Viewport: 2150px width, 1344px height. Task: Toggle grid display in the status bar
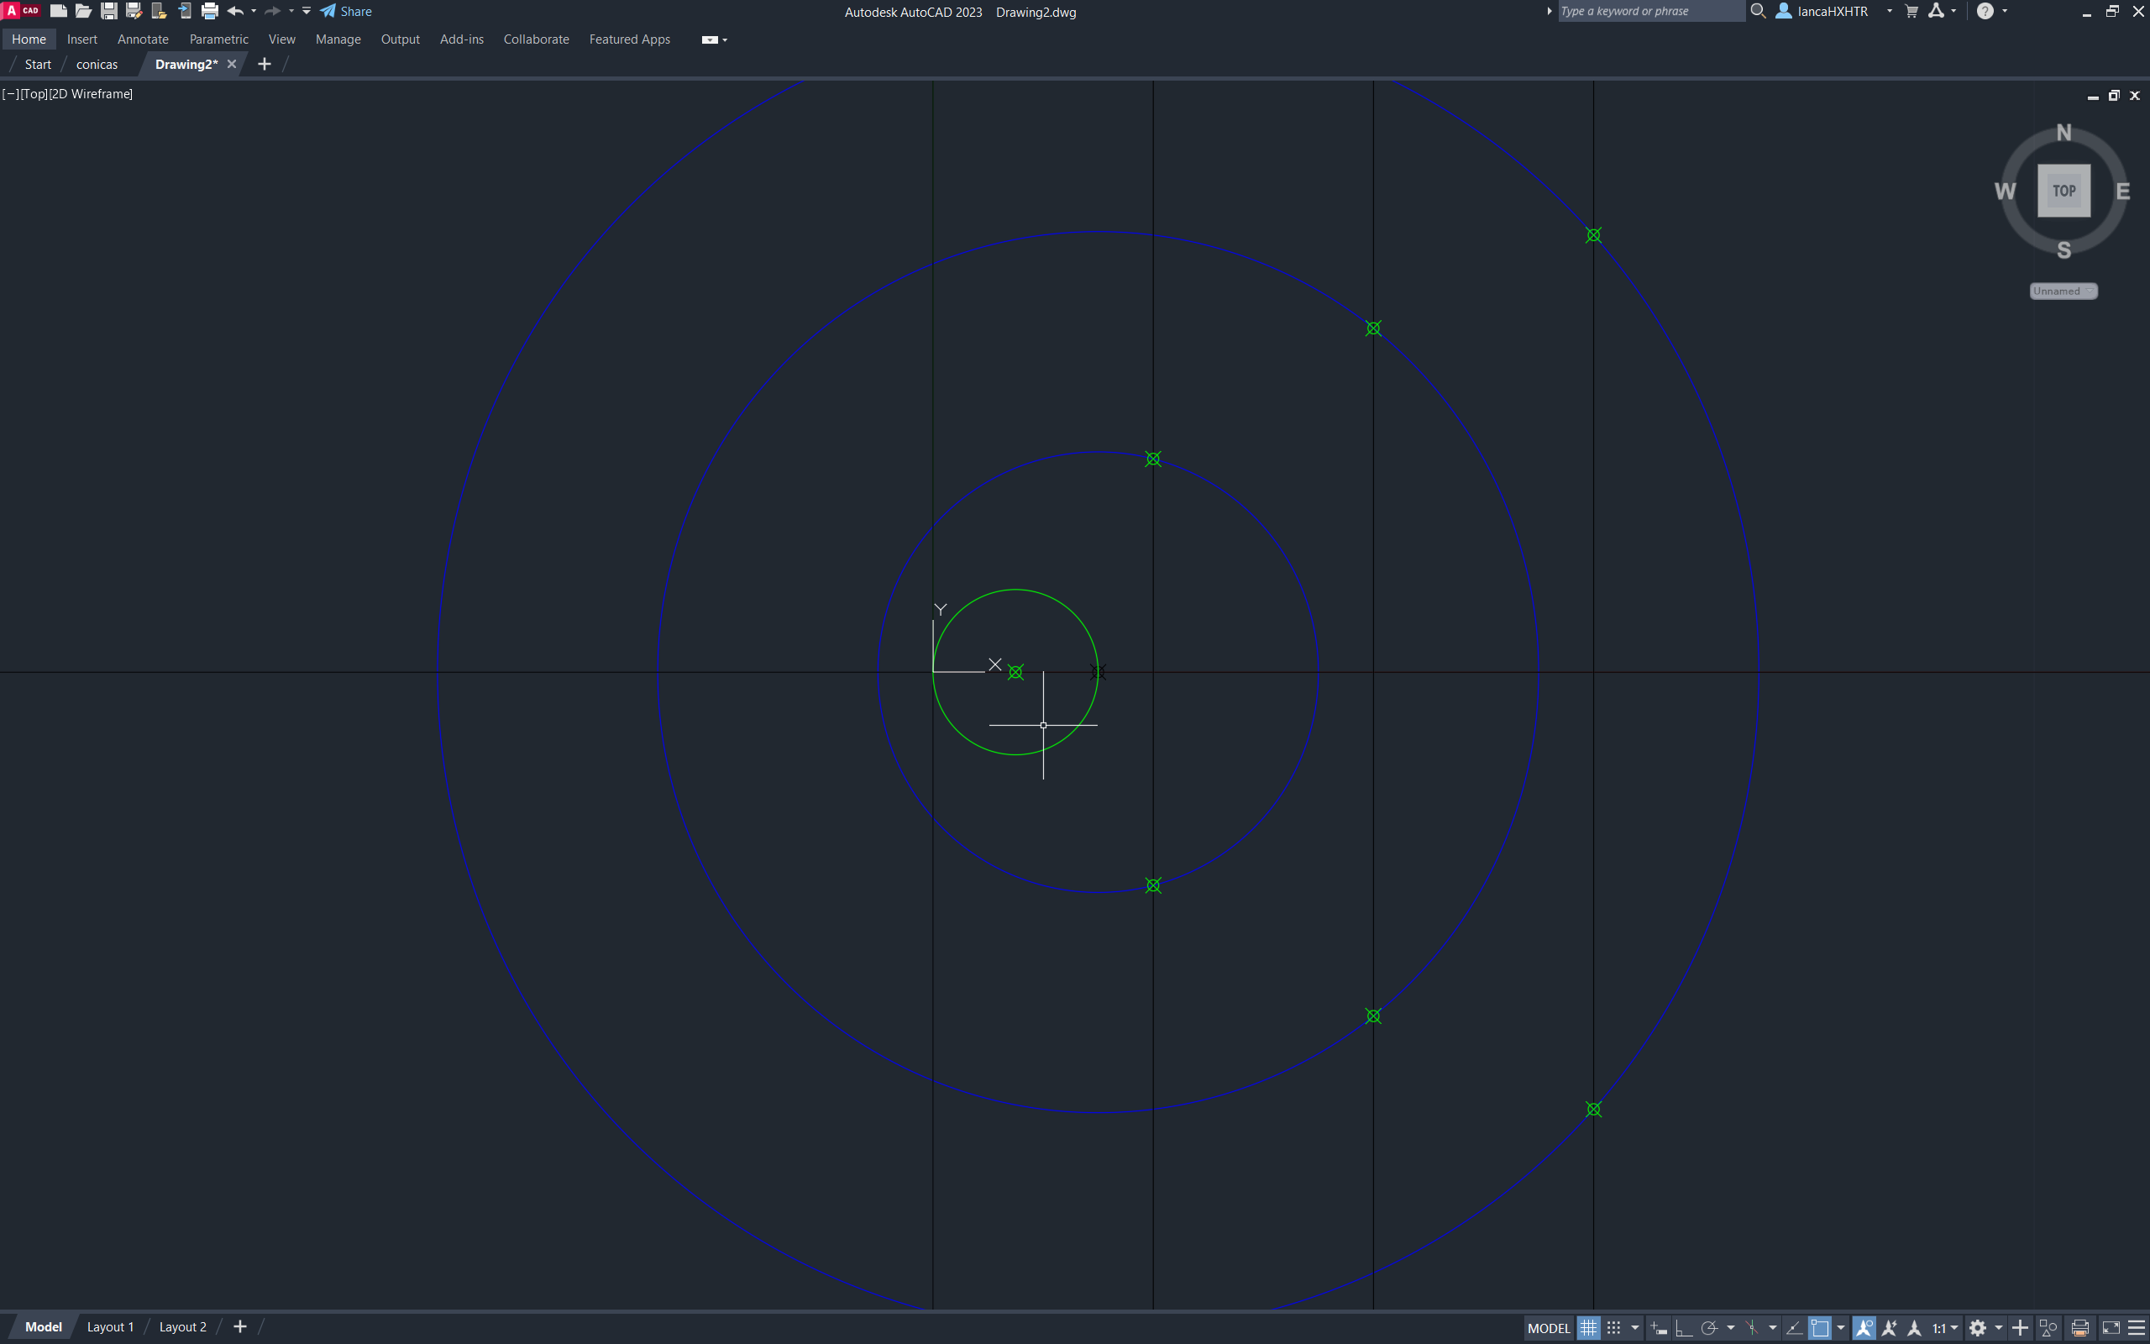[1589, 1328]
